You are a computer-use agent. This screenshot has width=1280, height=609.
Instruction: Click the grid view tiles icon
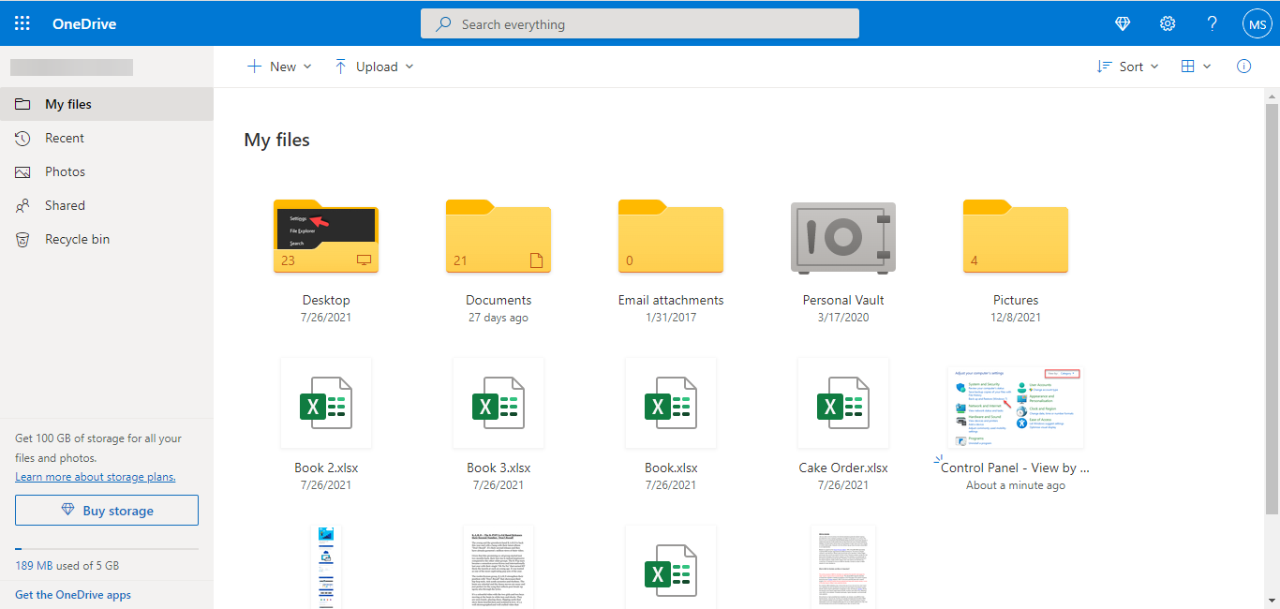(x=1187, y=67)
